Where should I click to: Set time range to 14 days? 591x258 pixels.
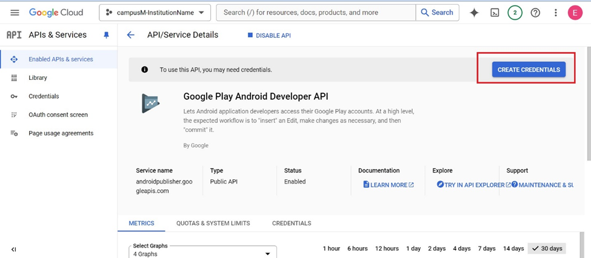tap(513, 248)
